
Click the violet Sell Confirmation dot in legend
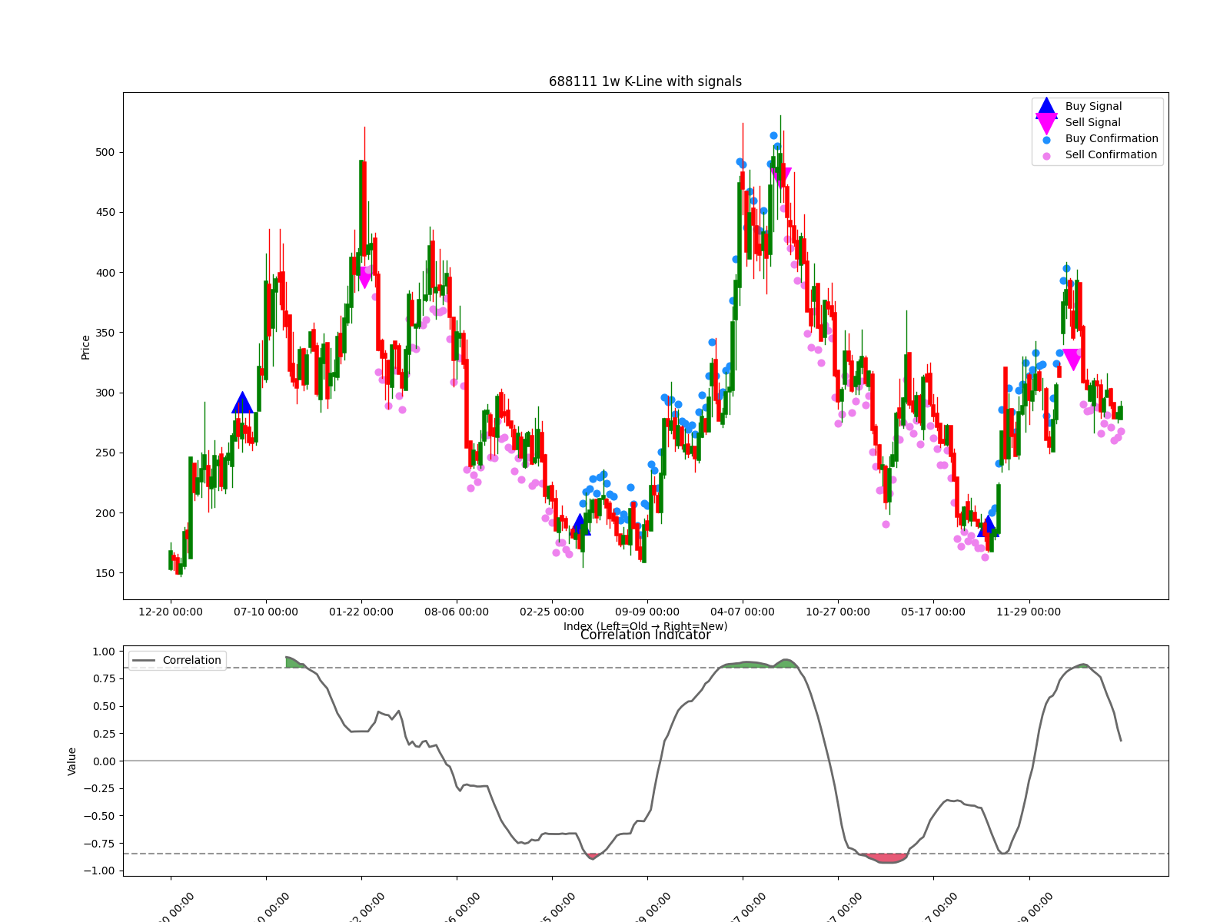[x=1046, y=156]
